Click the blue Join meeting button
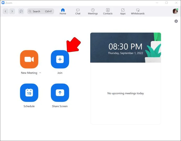This screenshot has width=181, height=141. click(60, 59)
